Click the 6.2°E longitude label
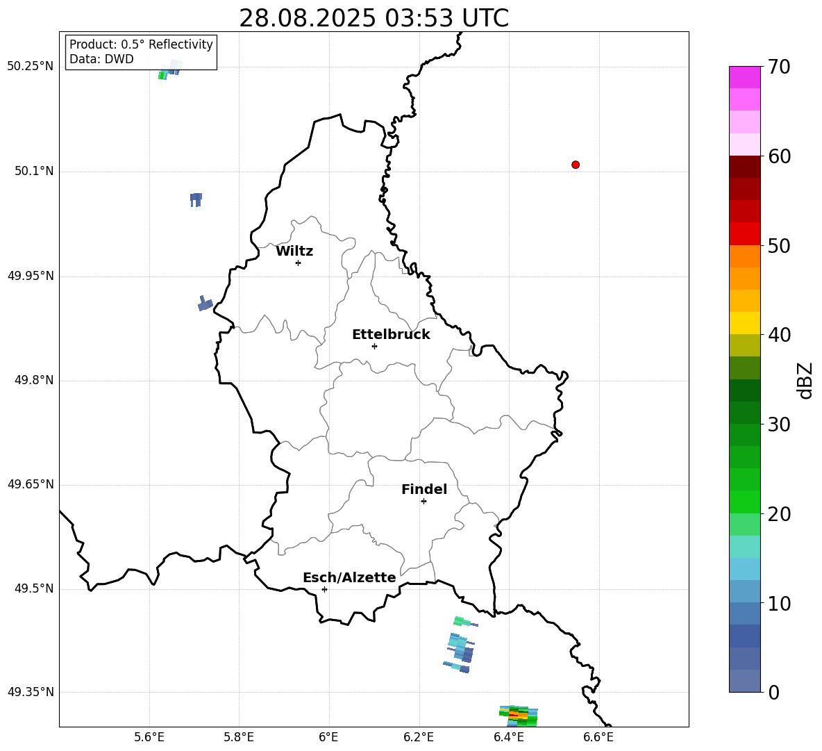Screen dimensions: 822x751 click(419, 737)
